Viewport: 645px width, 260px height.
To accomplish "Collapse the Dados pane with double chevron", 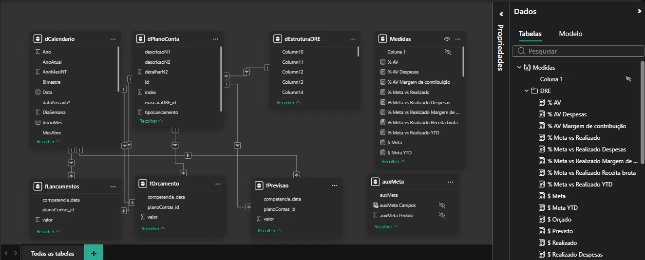I will (x=639, y=11).
